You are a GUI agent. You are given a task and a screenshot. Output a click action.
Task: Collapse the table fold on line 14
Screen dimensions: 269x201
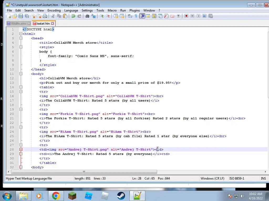21,87
